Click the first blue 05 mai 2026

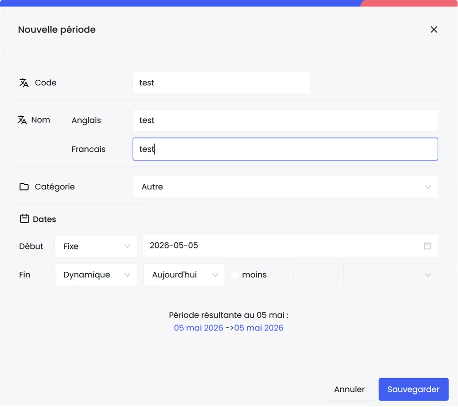coord(198,328)
